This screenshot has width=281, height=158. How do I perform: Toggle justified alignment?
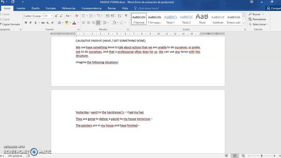(98, 23)
